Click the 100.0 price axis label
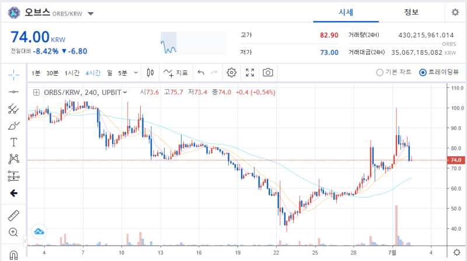467x261 pixels. coord(457,108)
